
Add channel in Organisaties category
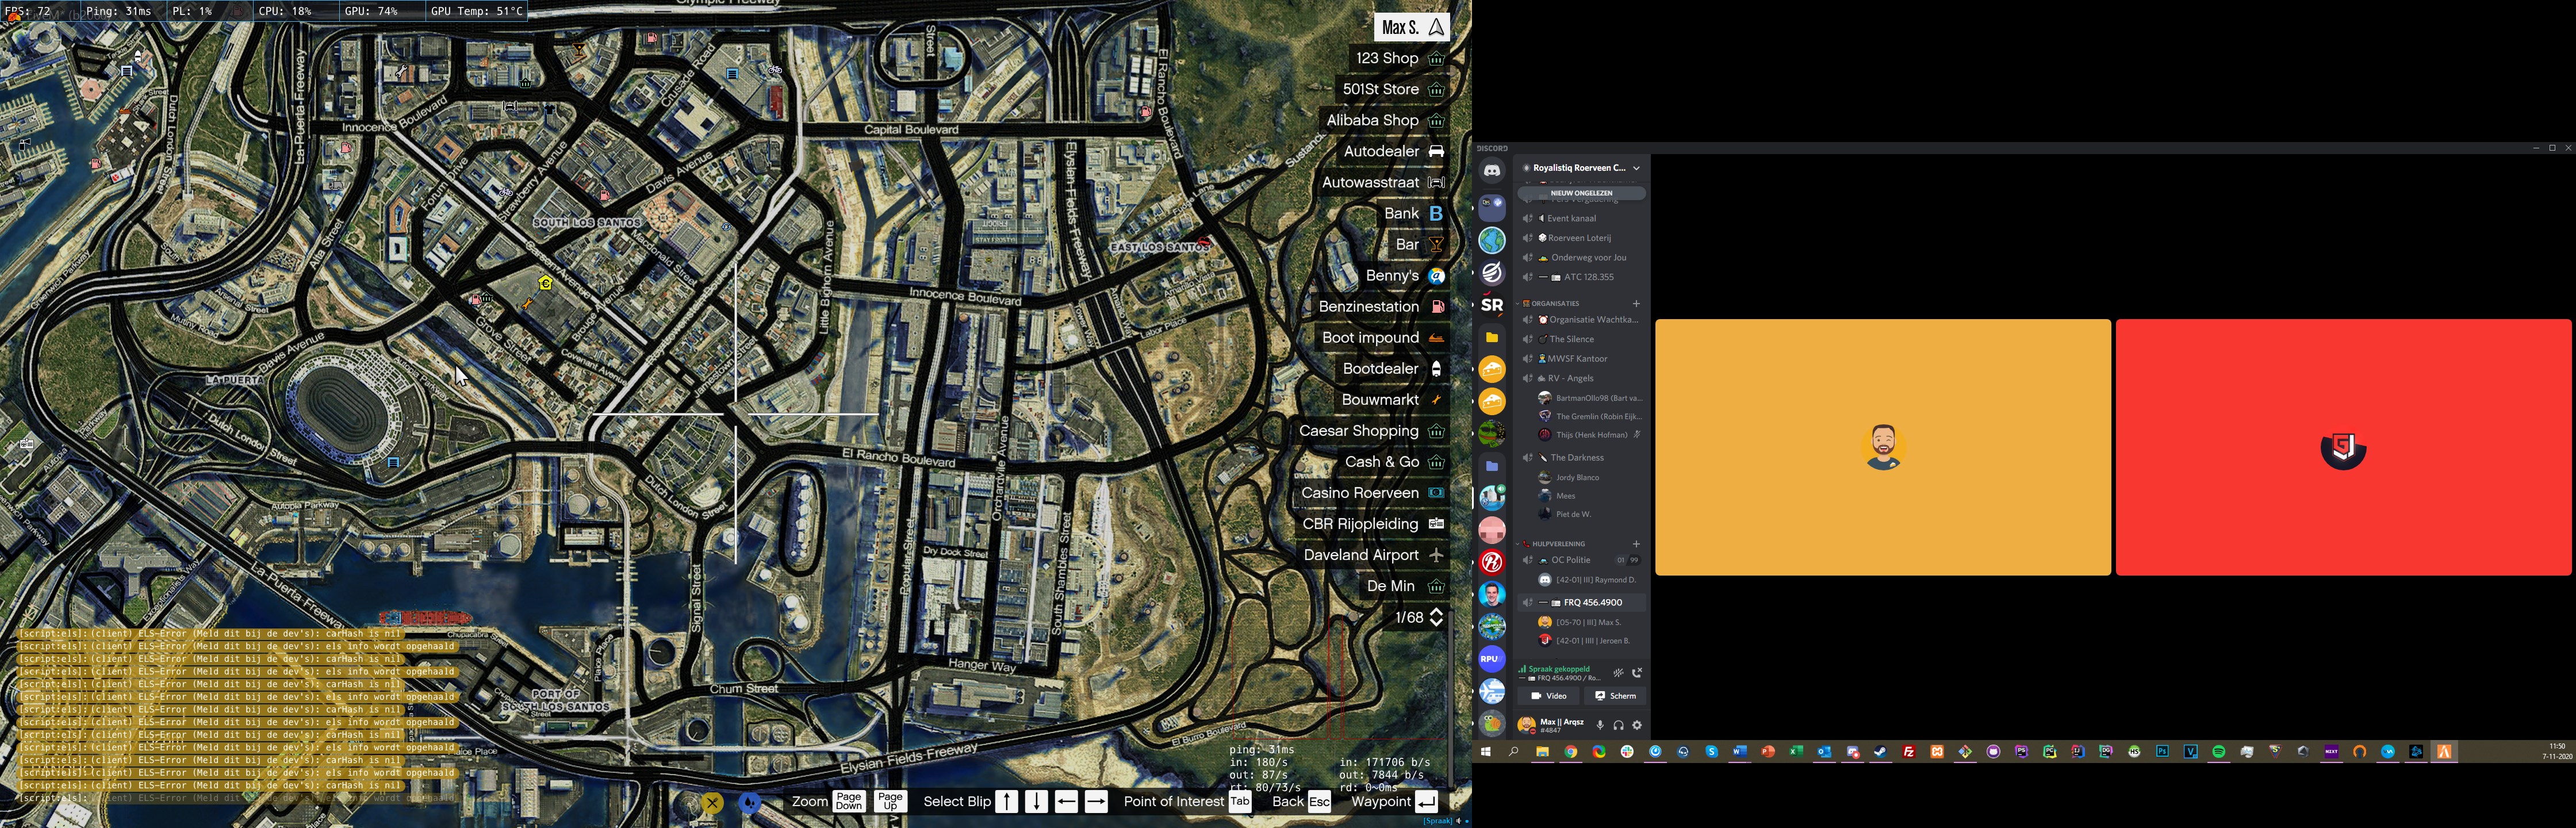[1636, 303]
